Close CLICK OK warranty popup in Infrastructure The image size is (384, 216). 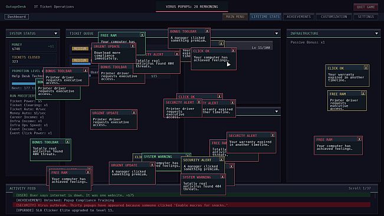(x=366, y=68)
